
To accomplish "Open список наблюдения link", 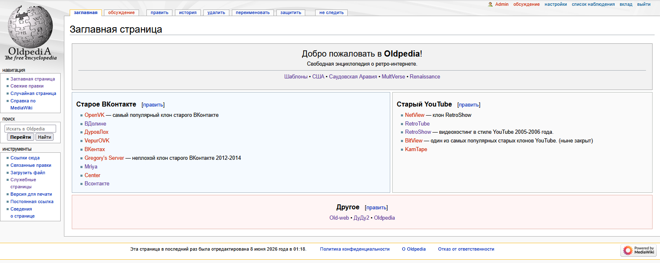I will [593, 5].
